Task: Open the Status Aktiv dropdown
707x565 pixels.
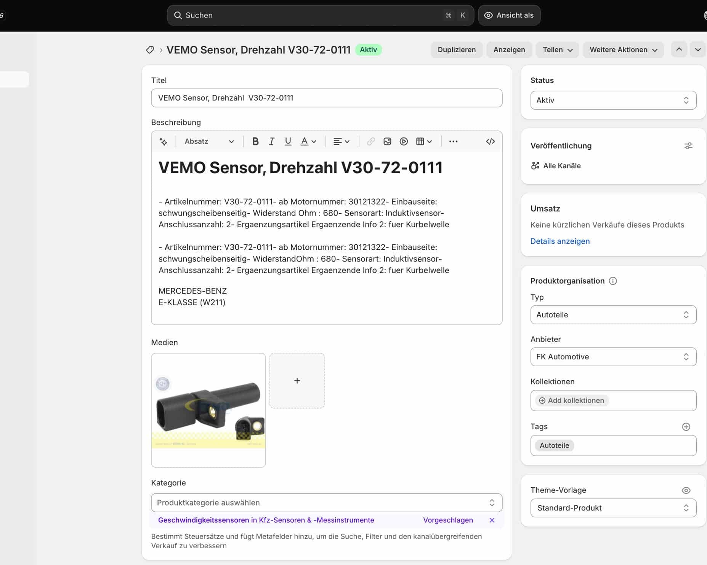Action: coord(613,100)
